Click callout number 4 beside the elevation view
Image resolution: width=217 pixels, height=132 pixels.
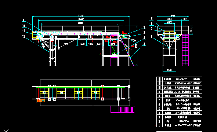(144, 44)
